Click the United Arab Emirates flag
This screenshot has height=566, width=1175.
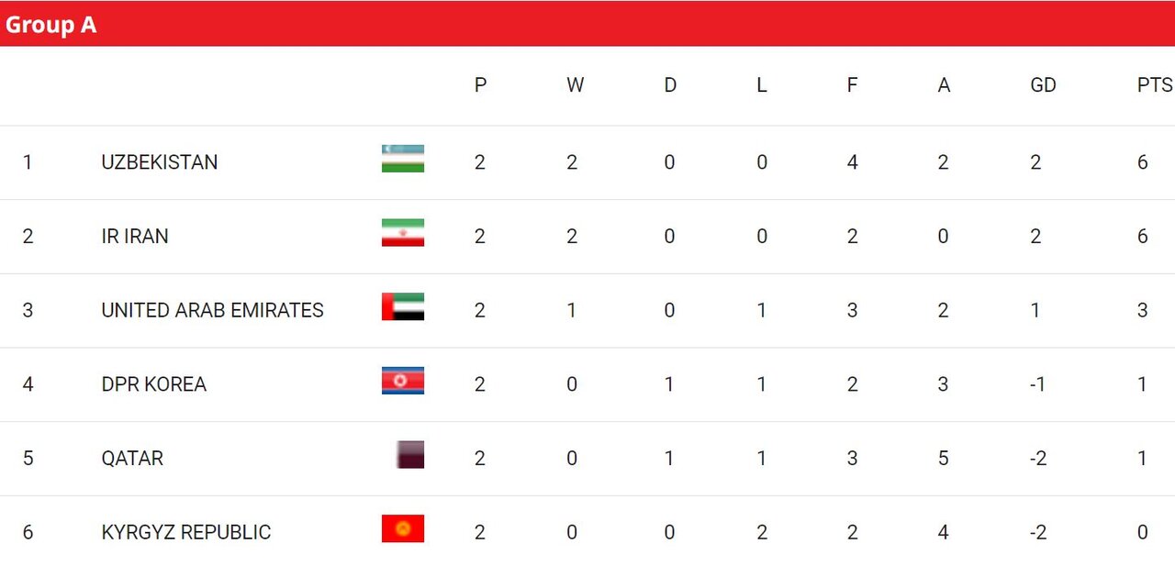click(403, 306)
